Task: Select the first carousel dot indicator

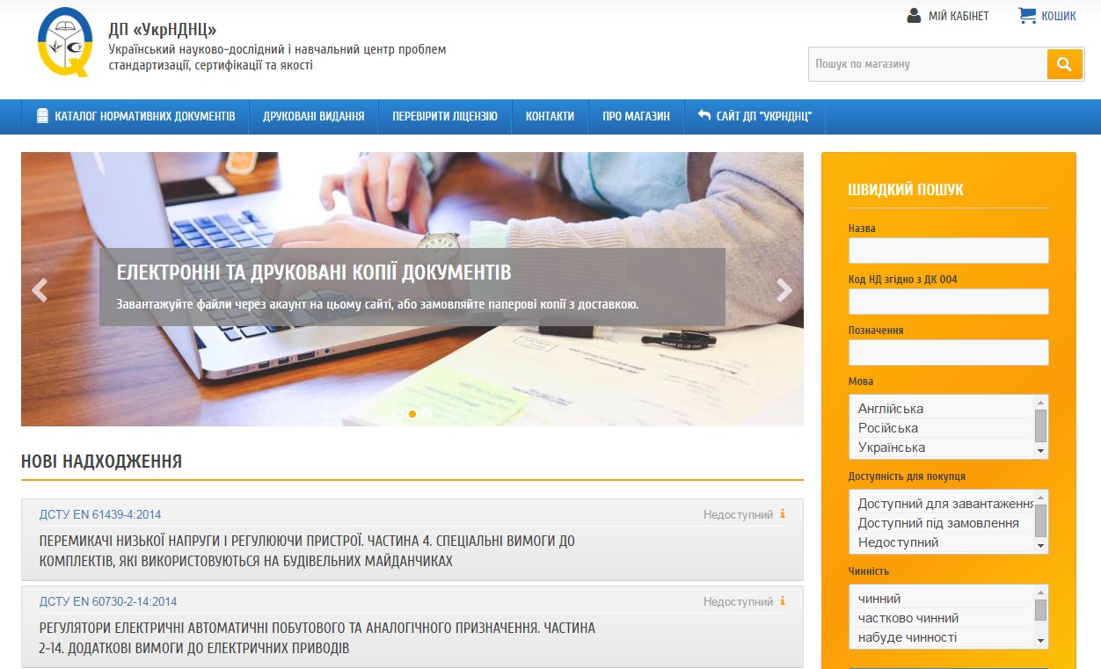Action: (x=398, y=413)
